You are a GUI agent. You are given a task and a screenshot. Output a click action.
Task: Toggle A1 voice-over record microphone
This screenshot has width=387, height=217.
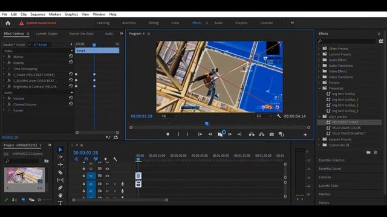pyautogui.click(x=122, y=184)
